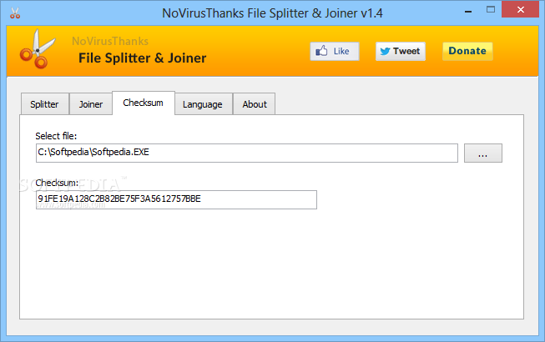Click the Select file path input field

tap(247, 153)
